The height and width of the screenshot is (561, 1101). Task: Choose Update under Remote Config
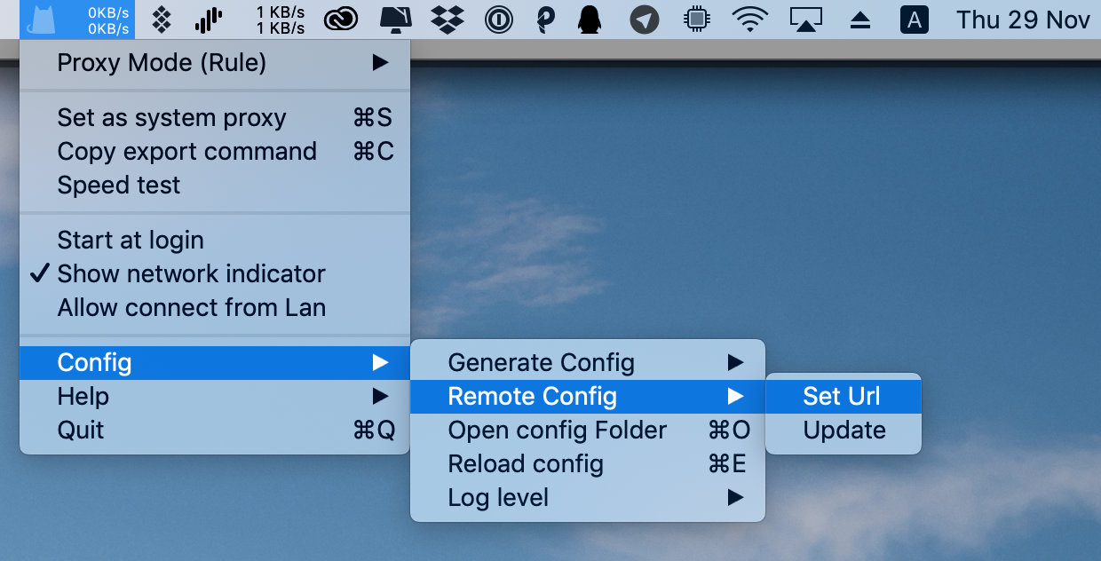point(844,431)
